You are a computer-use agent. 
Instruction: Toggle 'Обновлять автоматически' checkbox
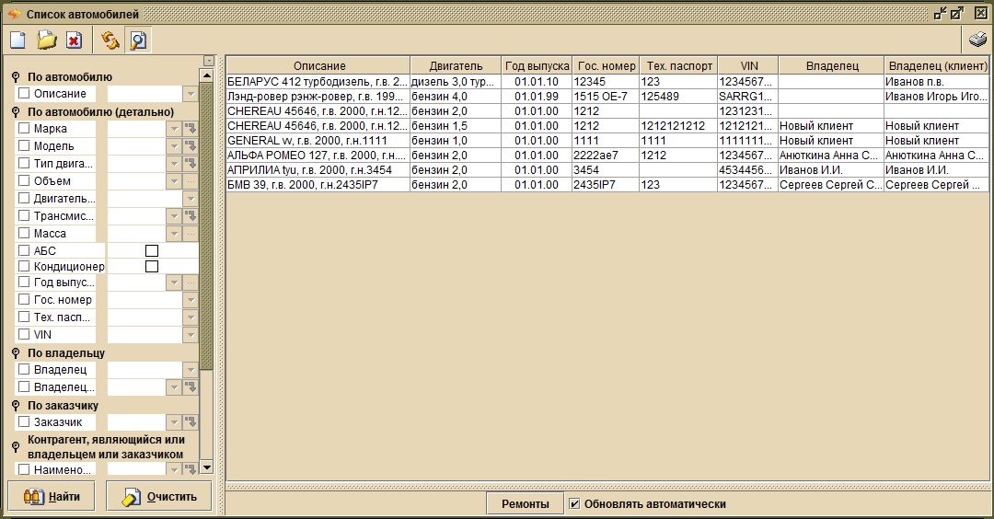(x=574, y=504)
